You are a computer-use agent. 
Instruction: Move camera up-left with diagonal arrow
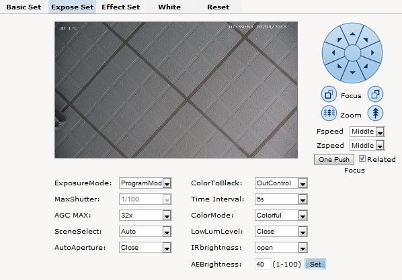[339, 40]
